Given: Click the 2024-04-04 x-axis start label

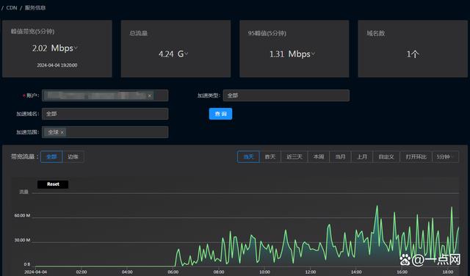Looking at the screenshot, I should pyautogui.click(x=36, y=272).
